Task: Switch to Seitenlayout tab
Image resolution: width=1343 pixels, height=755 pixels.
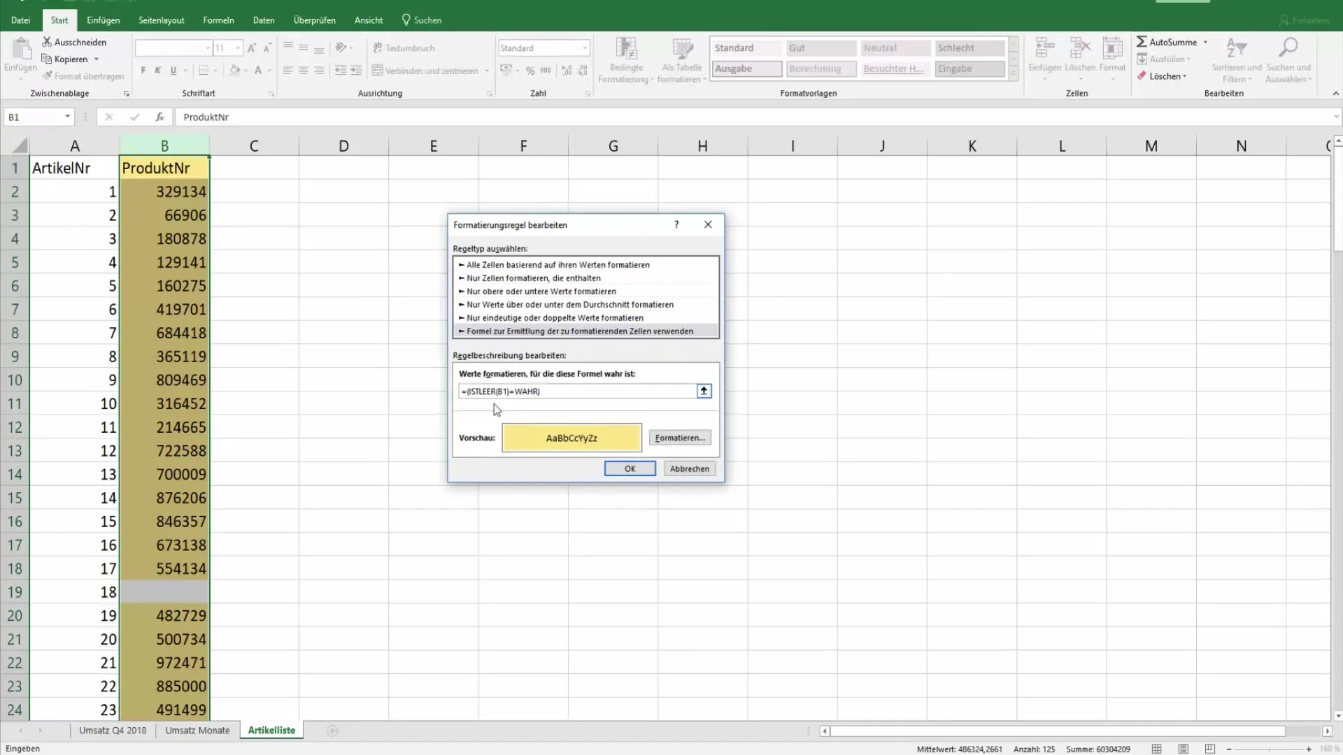Action: point(162,20)
